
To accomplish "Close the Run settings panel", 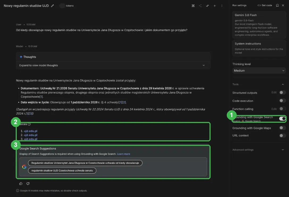I will pyautogui.click(x=283, y=5).
